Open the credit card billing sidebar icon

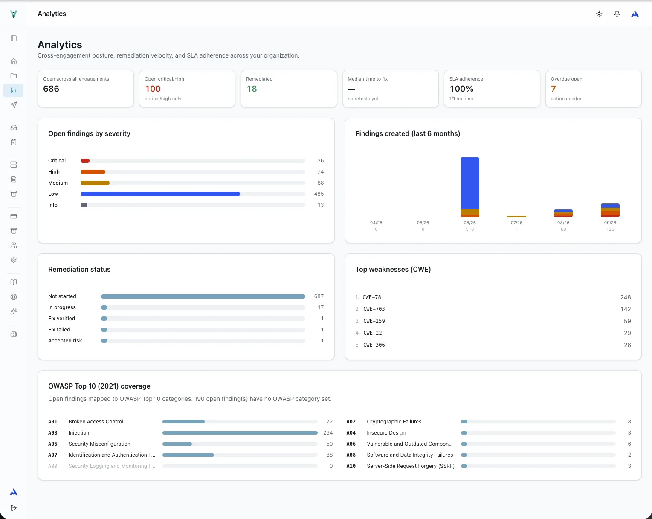click(x=14, y=216)
